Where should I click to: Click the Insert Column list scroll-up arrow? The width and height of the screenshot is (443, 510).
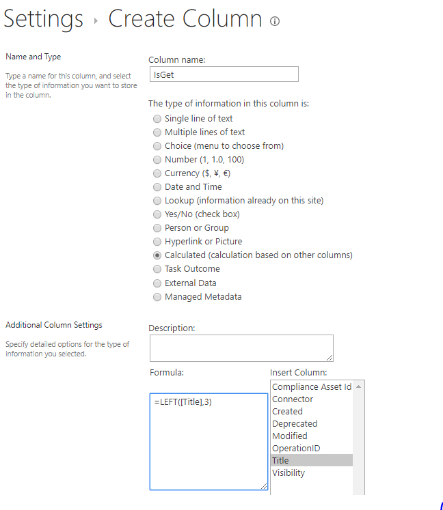[358, 386]
